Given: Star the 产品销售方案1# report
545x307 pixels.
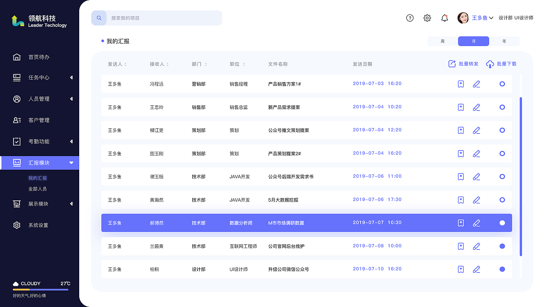Looking at the screenshot, I should (460, 84).
